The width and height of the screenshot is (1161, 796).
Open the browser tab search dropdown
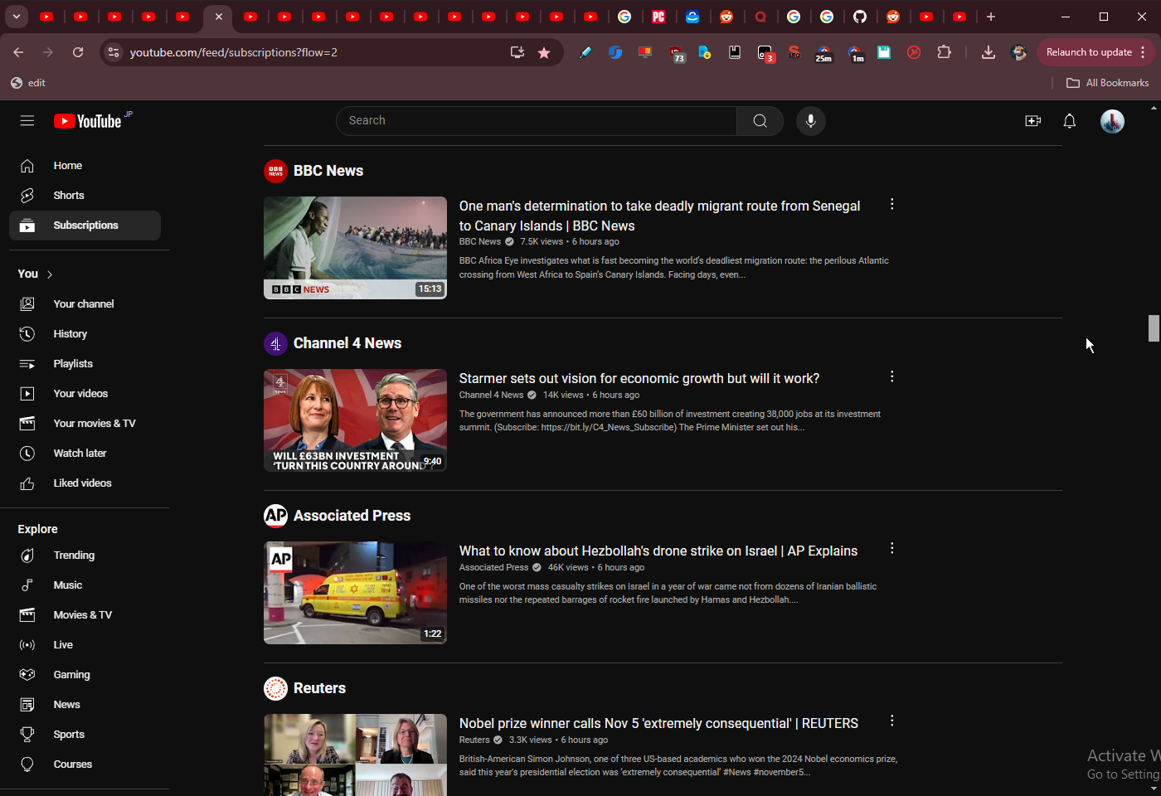point(16,17)
